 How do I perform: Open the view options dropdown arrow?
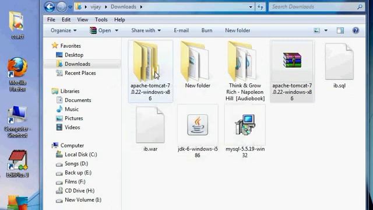coord(326,30)
